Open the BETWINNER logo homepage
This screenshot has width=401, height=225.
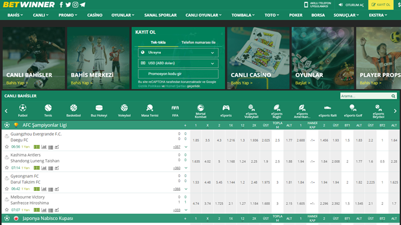pos(29,5)
